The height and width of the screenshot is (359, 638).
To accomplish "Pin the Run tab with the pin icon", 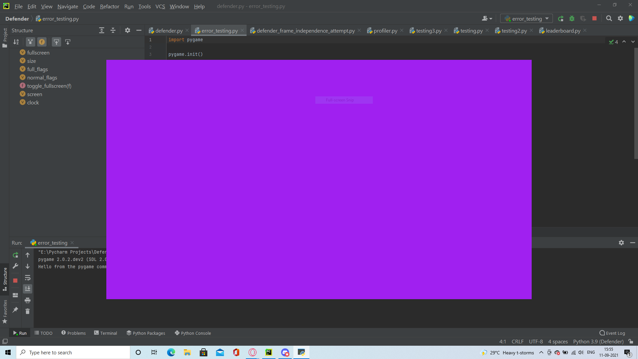I will coord(15,310).
